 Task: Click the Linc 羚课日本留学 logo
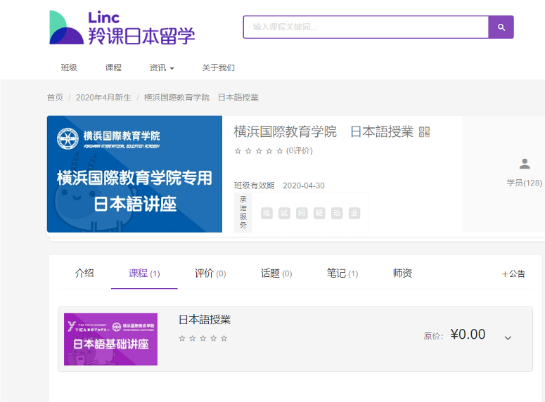coord(122,28)
